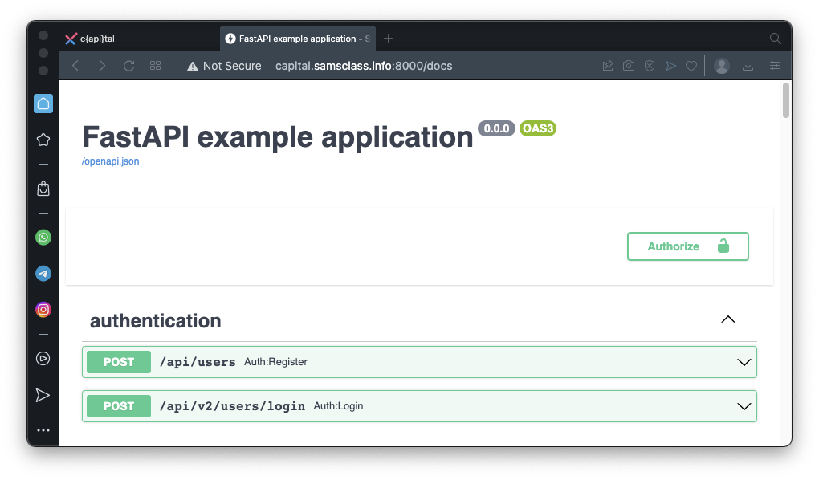Click the Authorize button
Screen dimensions: 819x480
click(687, 246)
